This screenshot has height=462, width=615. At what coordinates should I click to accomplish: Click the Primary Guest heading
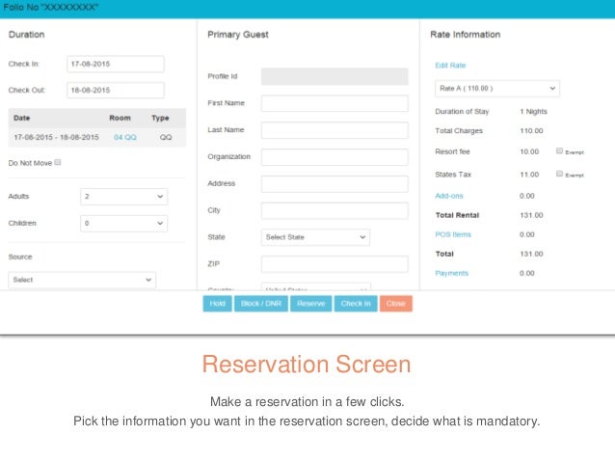[x=238, y=35]
